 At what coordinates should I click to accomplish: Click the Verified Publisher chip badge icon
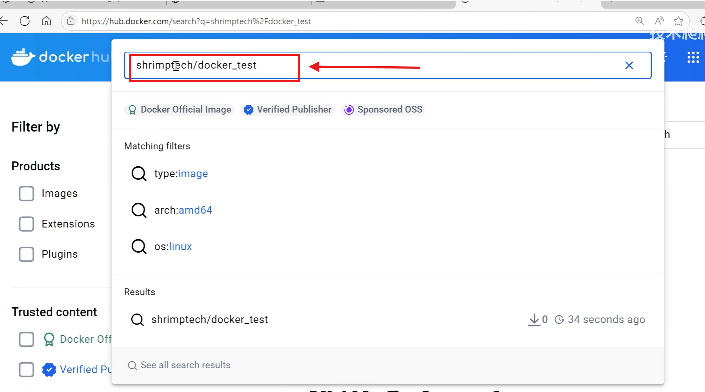click(x=248, y=110)
